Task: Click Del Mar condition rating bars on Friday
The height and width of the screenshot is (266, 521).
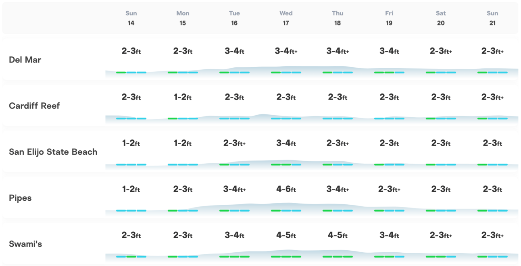Action: 389,73
